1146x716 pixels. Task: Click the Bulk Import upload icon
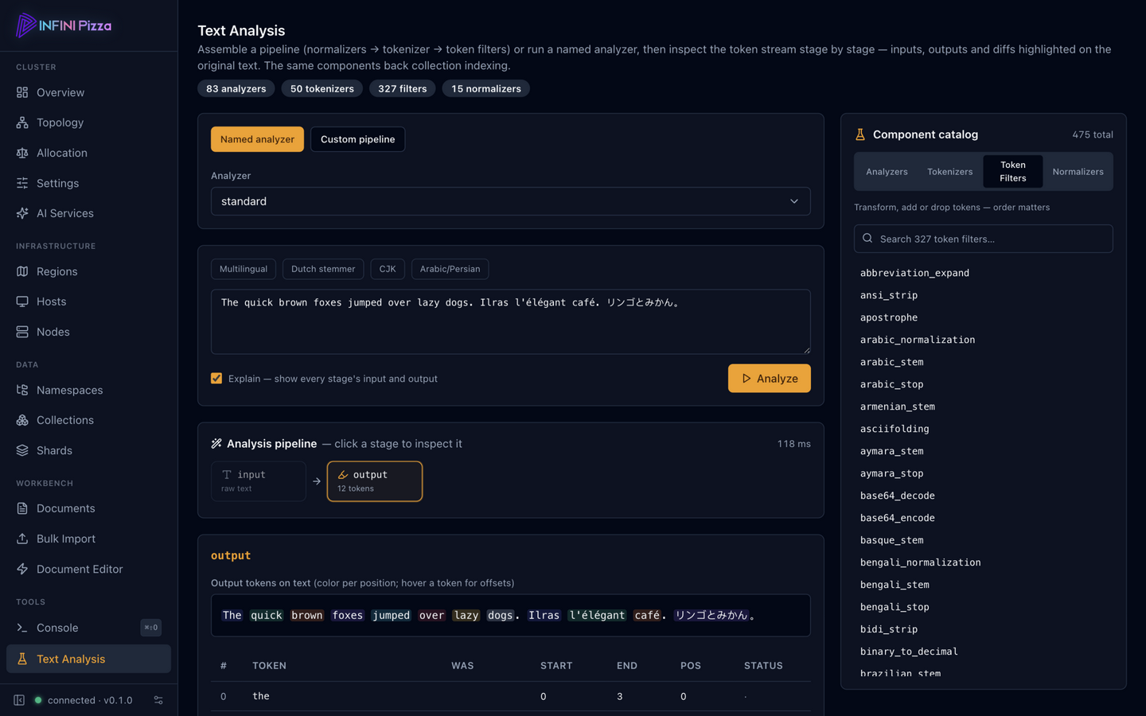pos(22,539)
